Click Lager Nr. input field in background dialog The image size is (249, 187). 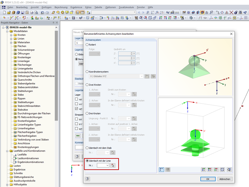click(x=79, y=43)
